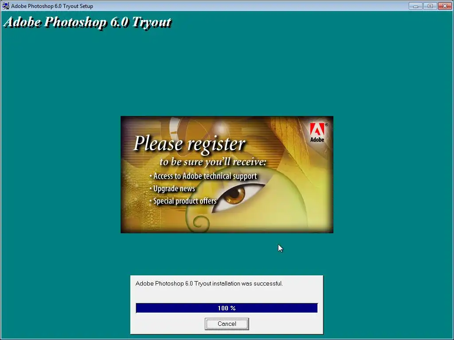The width and height of the screenshot is (454, 340).
Task: Click the Adobe logo on the register banner
Action: [x=317, y=133]
